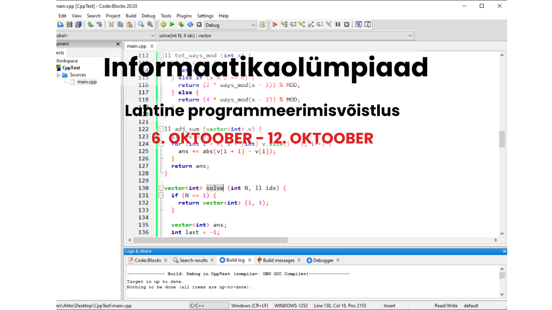Toggle the fold marker on line 131
This screenshot has height=310, width=552.
click(161, 195)
